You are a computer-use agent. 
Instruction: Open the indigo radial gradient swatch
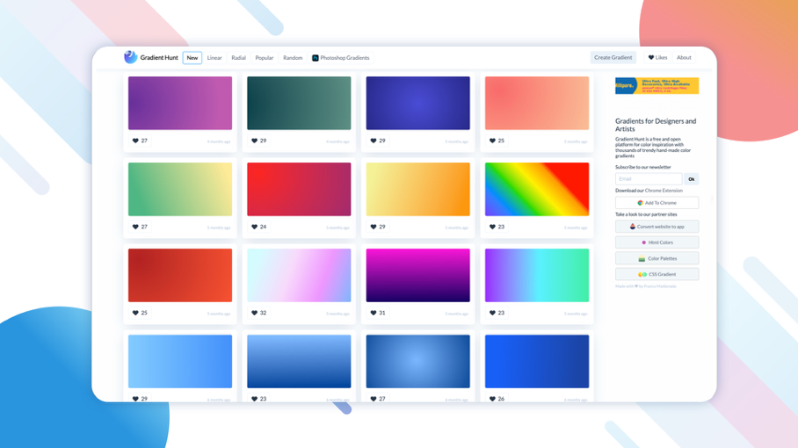click(x=417, y=104)
